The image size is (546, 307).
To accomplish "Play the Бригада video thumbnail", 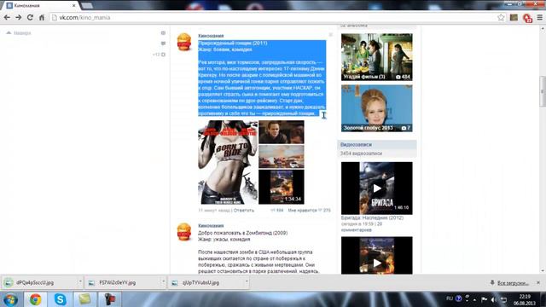I will pos(377,188).
